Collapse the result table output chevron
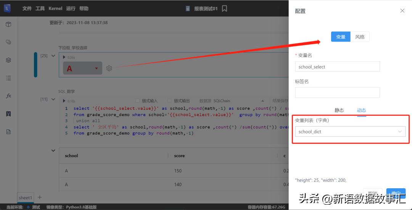Image resolution: width=412 pixels, height=210 pixels. tap(53, 151)
